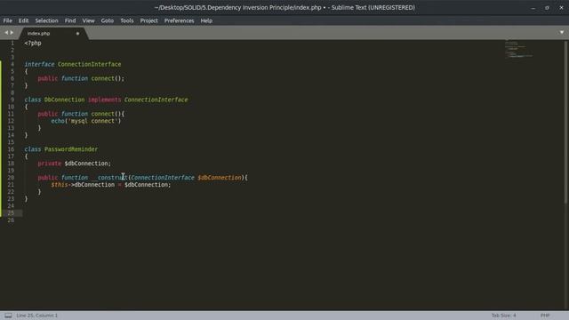Open the Tools menu
The height and width of the screenshot is (320, 569).
127,20
